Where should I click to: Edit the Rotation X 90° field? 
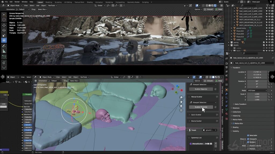257,81
